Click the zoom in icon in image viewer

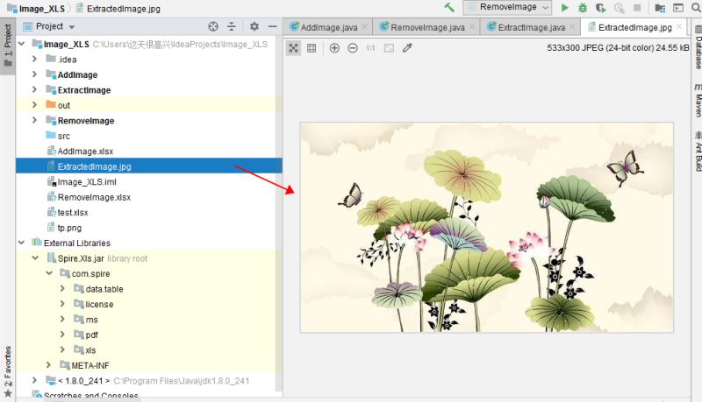[334, 48]
